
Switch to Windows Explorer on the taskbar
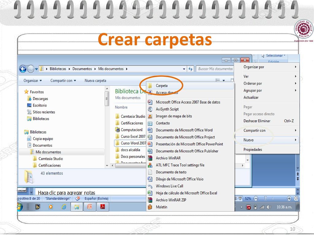[76, 207]
